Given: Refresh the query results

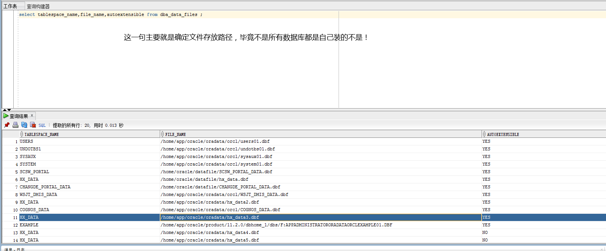Looking at the screenshot, I should tap(24, 125).
